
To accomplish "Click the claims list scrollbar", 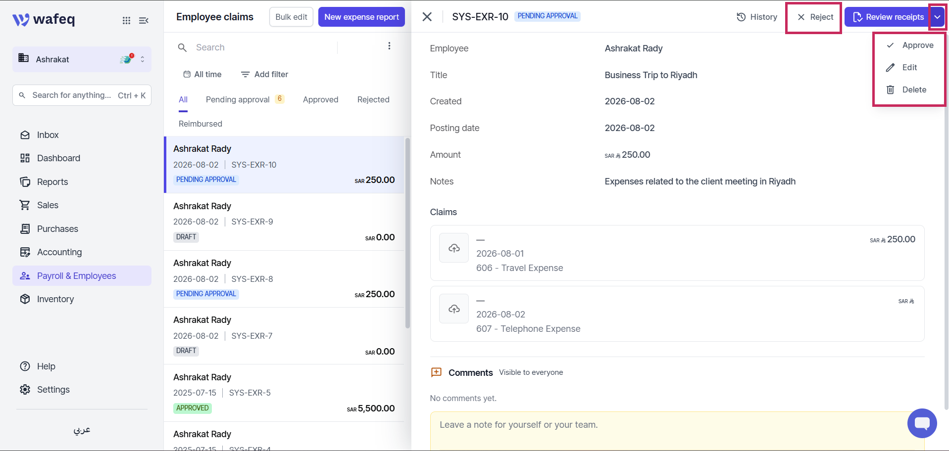I will 407,232.
